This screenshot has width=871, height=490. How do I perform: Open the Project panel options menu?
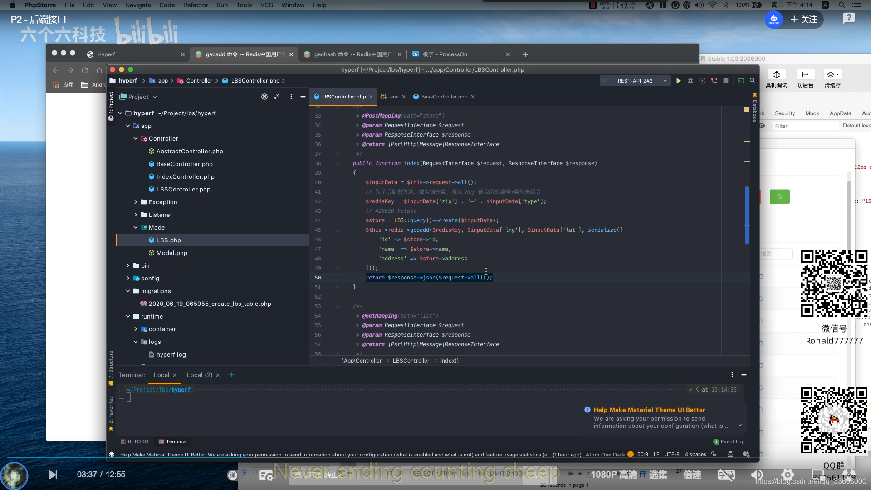click(x=291, y=97)
